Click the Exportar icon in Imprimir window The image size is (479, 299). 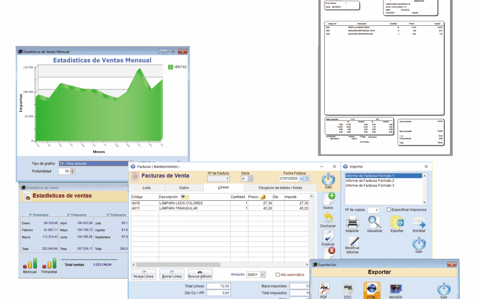pyautogui.click(x=397, y=222)
